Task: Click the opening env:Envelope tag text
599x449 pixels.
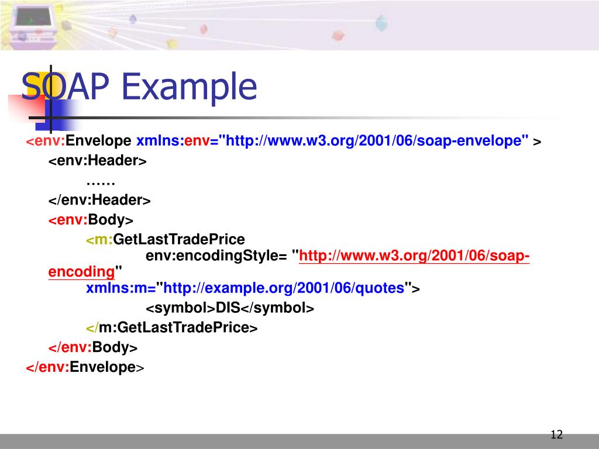Action: [79, 140]
